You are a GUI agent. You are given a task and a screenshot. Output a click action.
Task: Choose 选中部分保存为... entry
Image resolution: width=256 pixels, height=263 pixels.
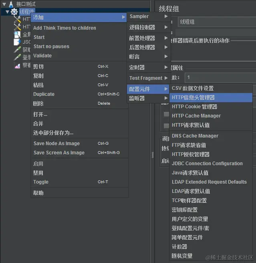click(x=79, y=133)
